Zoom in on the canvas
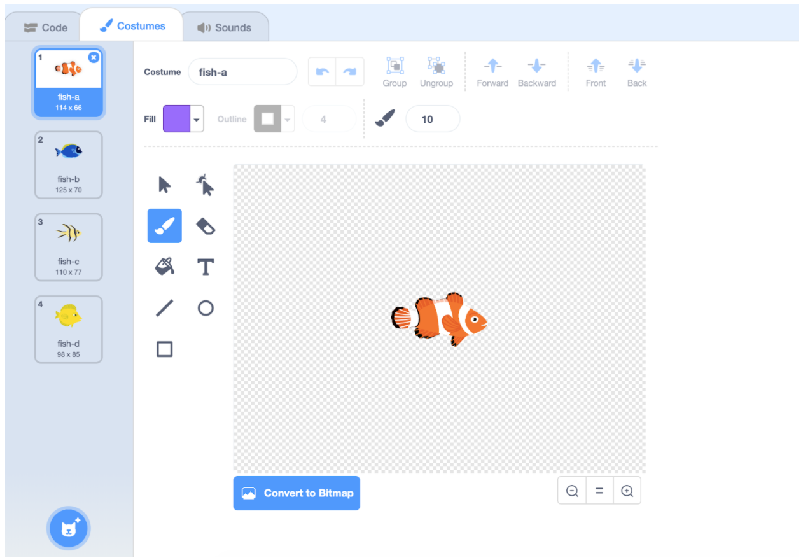The height and width of the screenshot is (560, 803). pyautogui.click(x=627, y=491)
